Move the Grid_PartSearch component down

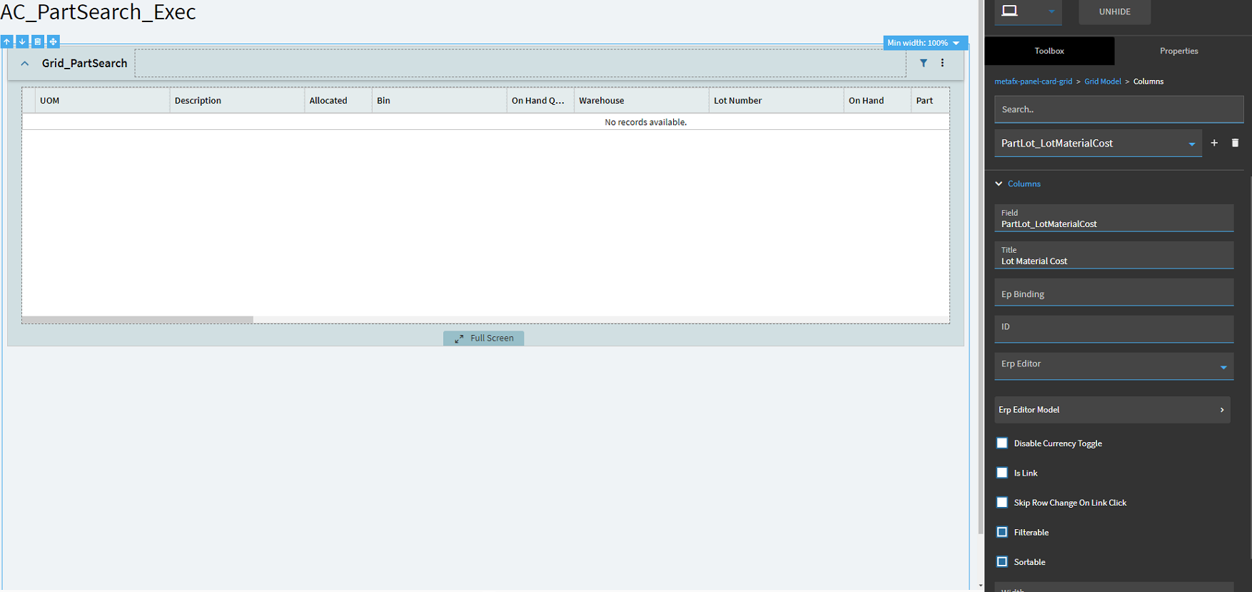22,42
